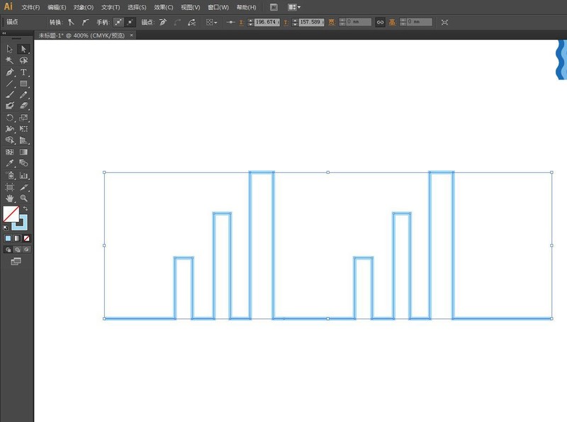The image size is (567, 422).
Task: Enable Draw Inside mode
Action: point(26,250)
